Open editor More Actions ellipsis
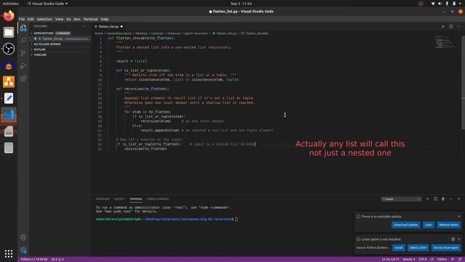Screen dimensions: 465x262 (x=458, y=26)
